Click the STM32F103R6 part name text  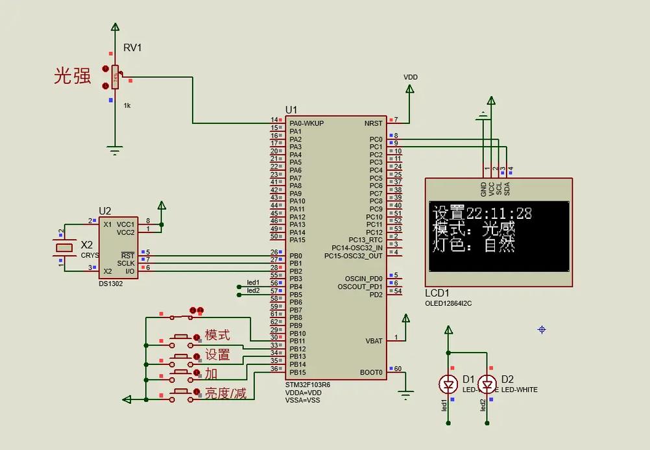307,385
